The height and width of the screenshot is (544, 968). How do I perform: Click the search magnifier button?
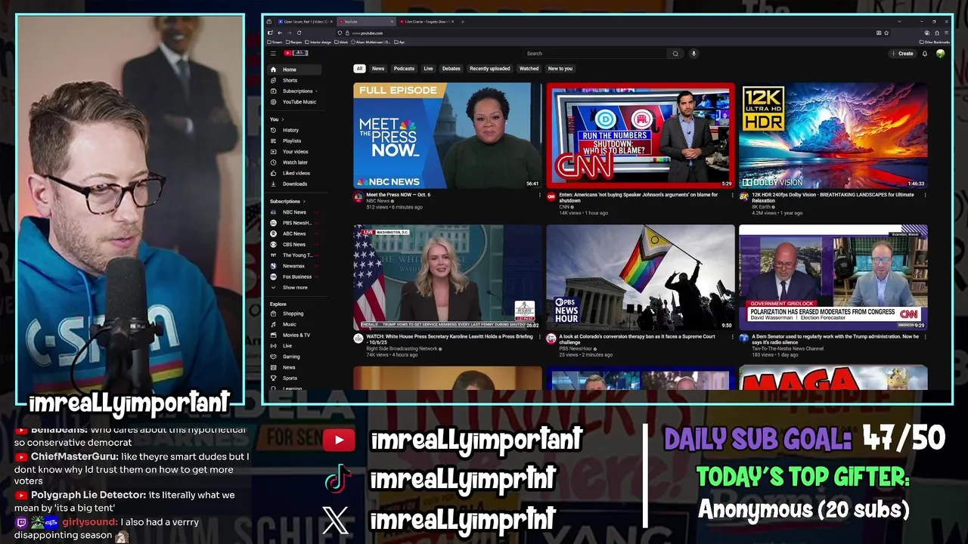pos(675,54)
